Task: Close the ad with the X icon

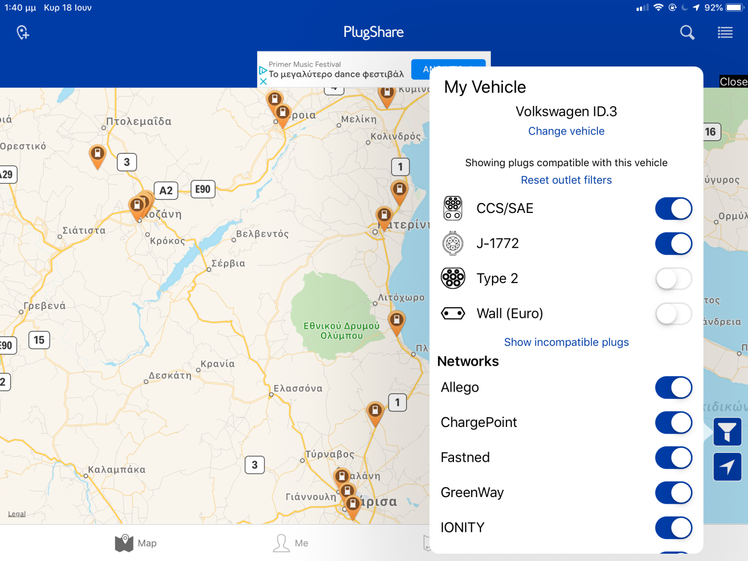Action: (263, 82)
